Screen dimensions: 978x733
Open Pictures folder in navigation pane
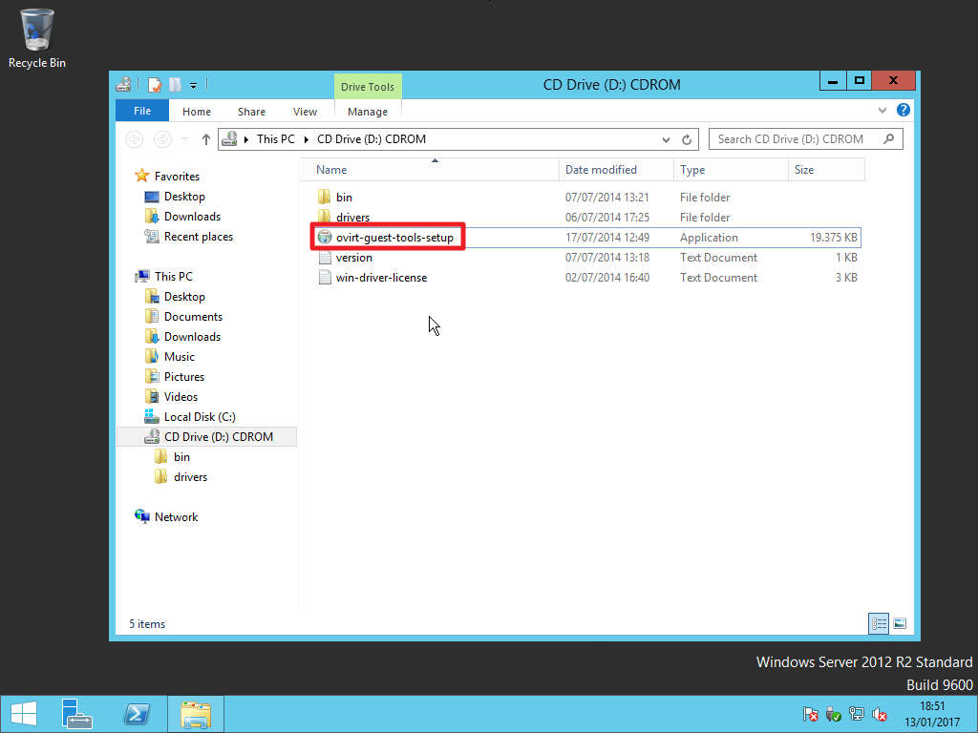pyautogui.click(x=184, y=376)
